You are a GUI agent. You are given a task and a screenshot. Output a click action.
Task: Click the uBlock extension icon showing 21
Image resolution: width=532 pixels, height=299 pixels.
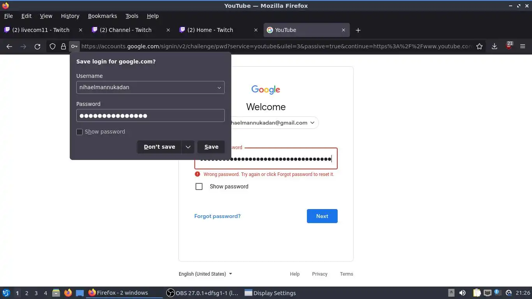(509, 46)
